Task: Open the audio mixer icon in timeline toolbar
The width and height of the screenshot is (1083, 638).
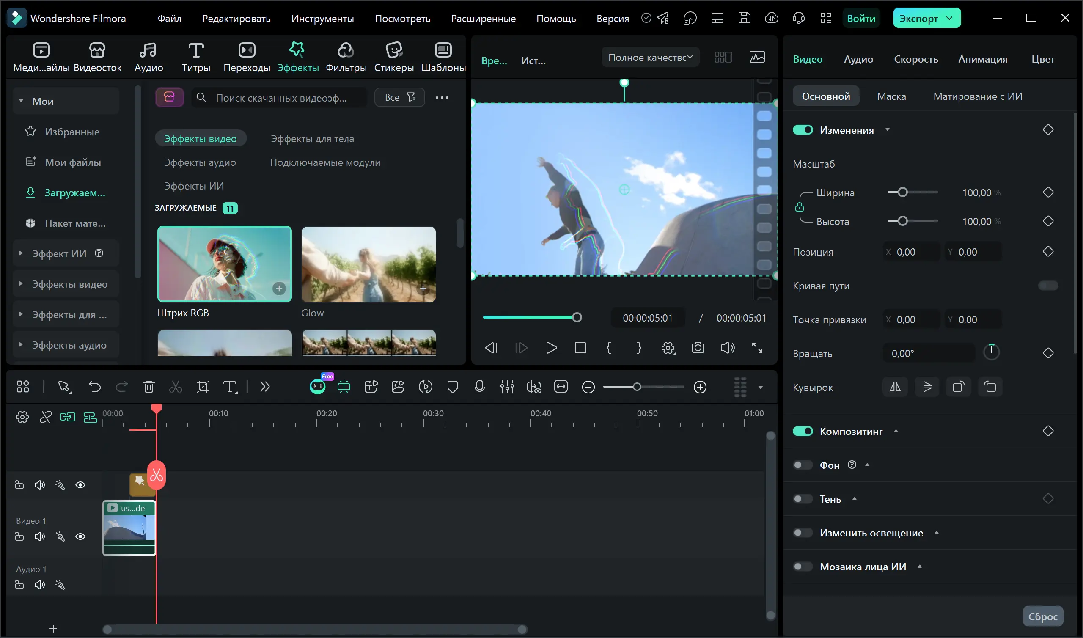Action: (507, 387)
